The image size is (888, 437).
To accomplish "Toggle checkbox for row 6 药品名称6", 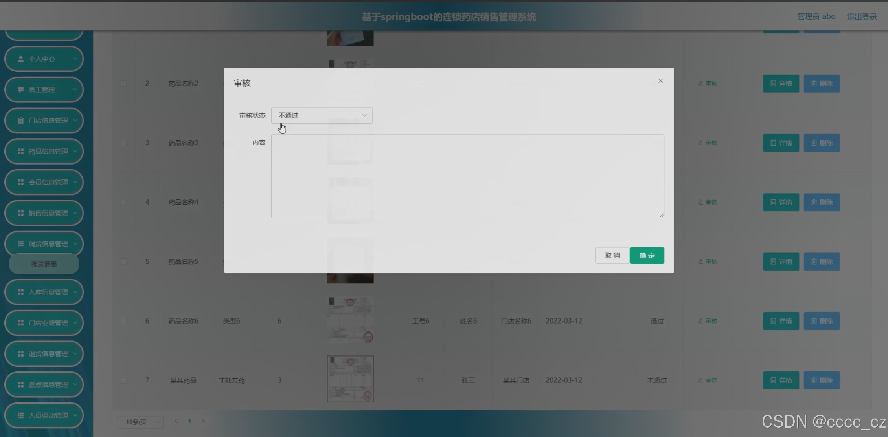I will [123, 321].
